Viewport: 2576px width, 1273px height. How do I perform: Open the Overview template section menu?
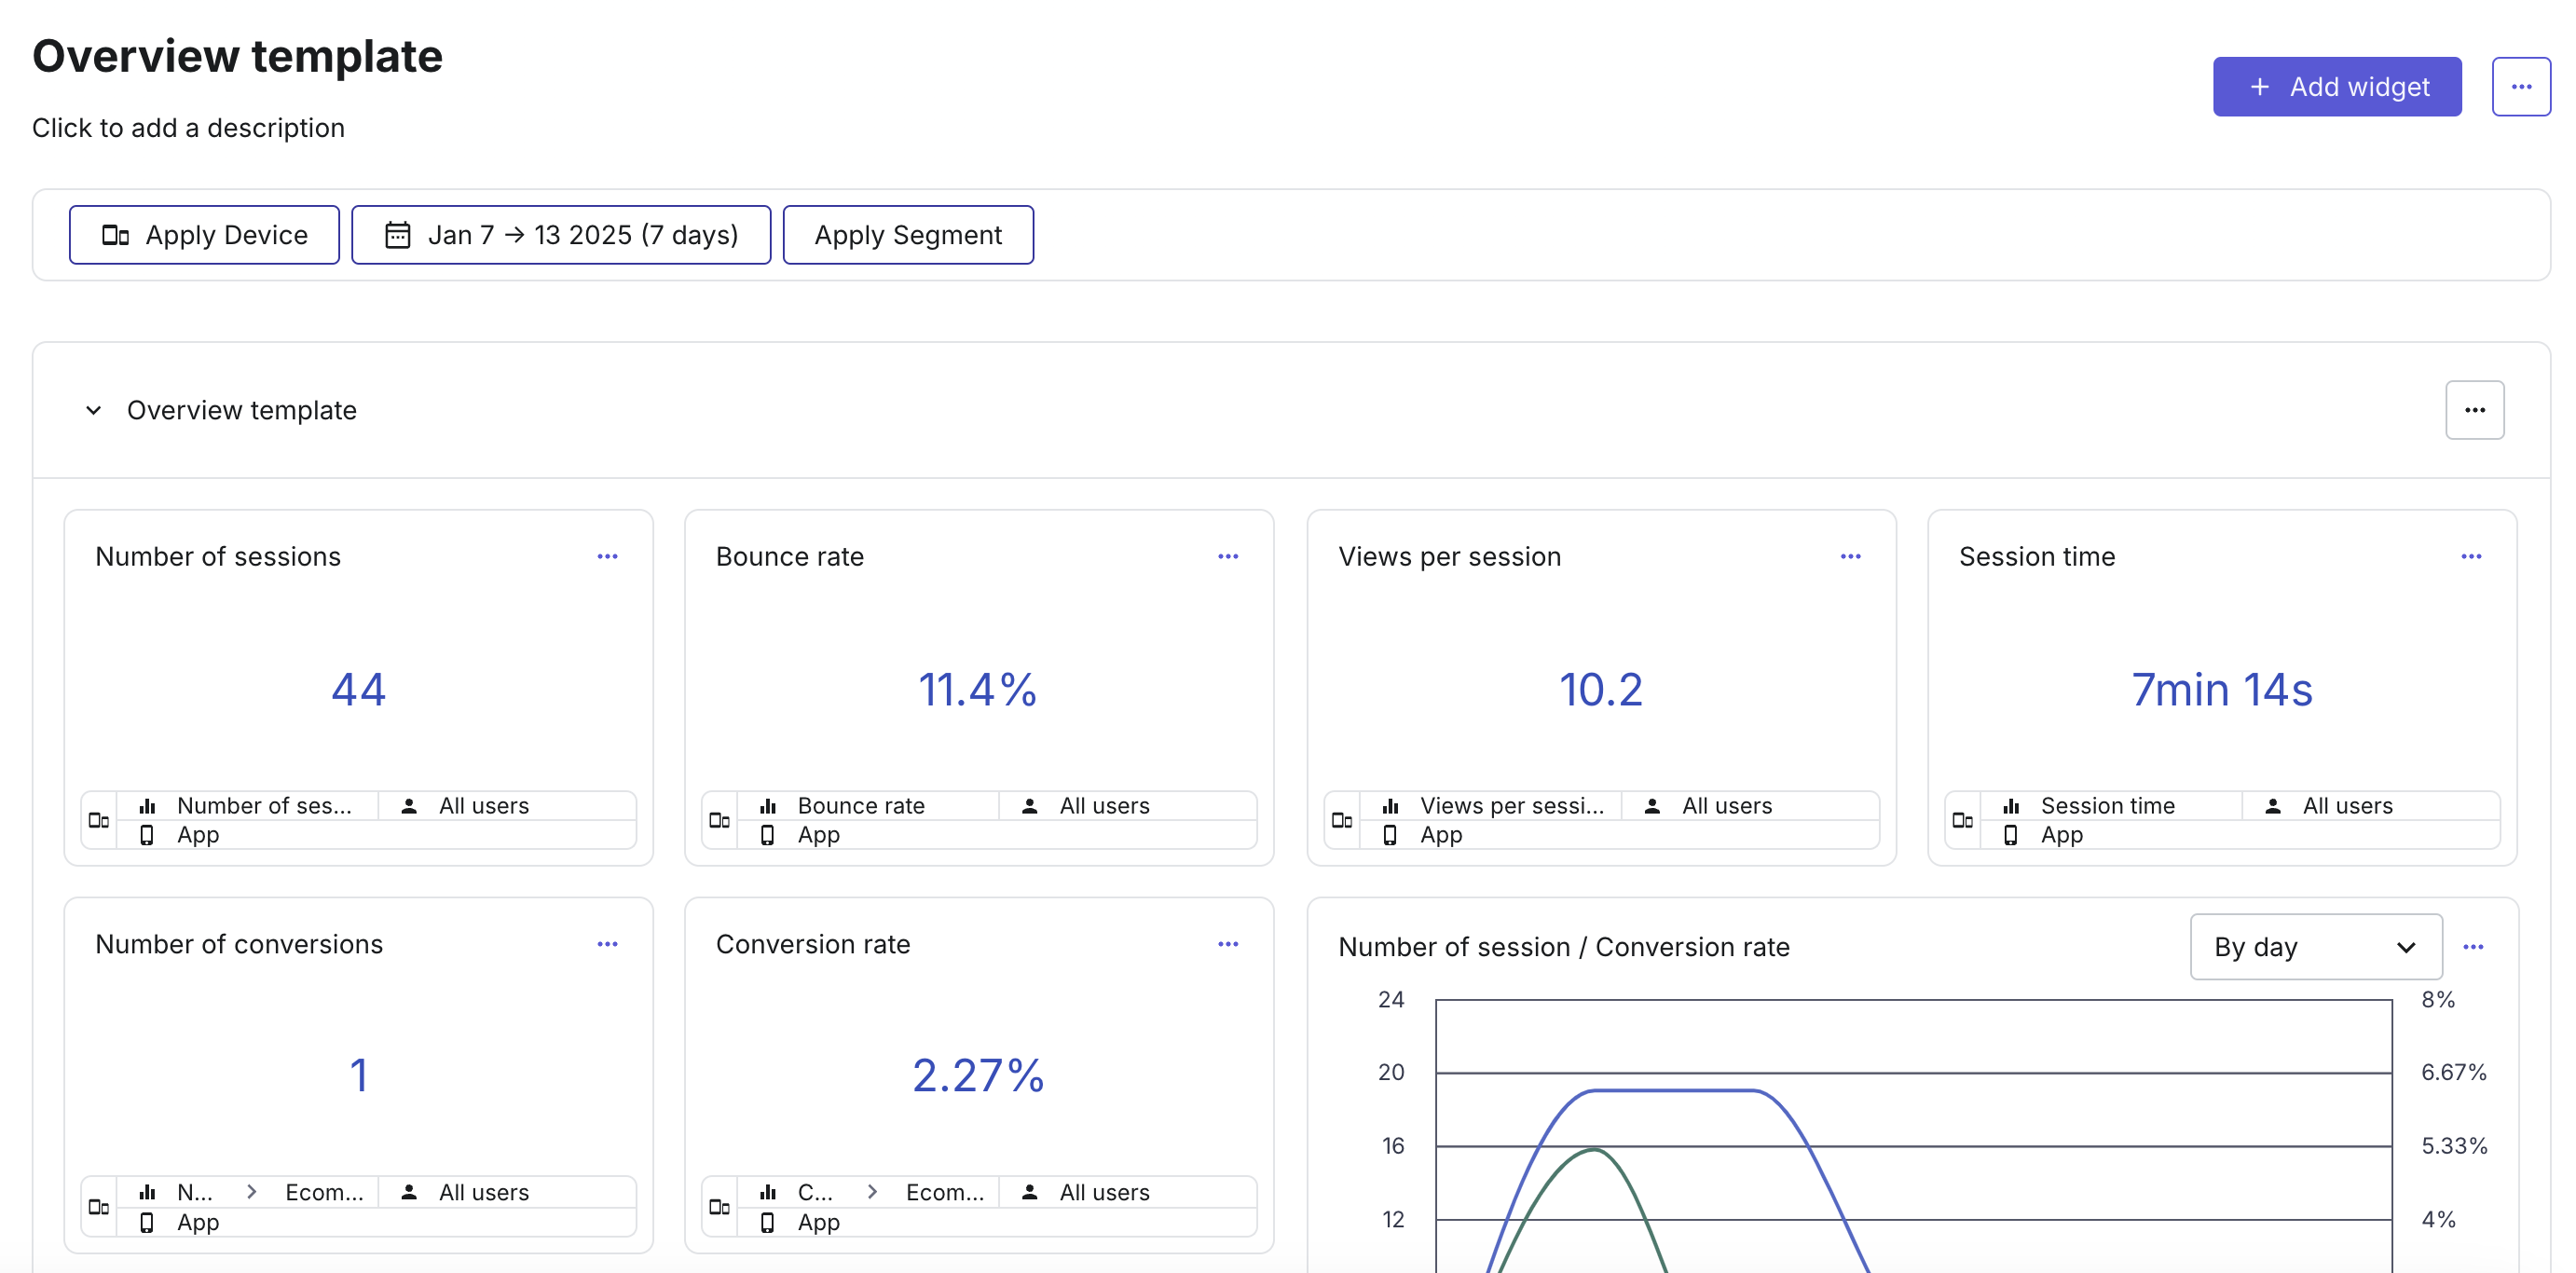[2475, 409]
